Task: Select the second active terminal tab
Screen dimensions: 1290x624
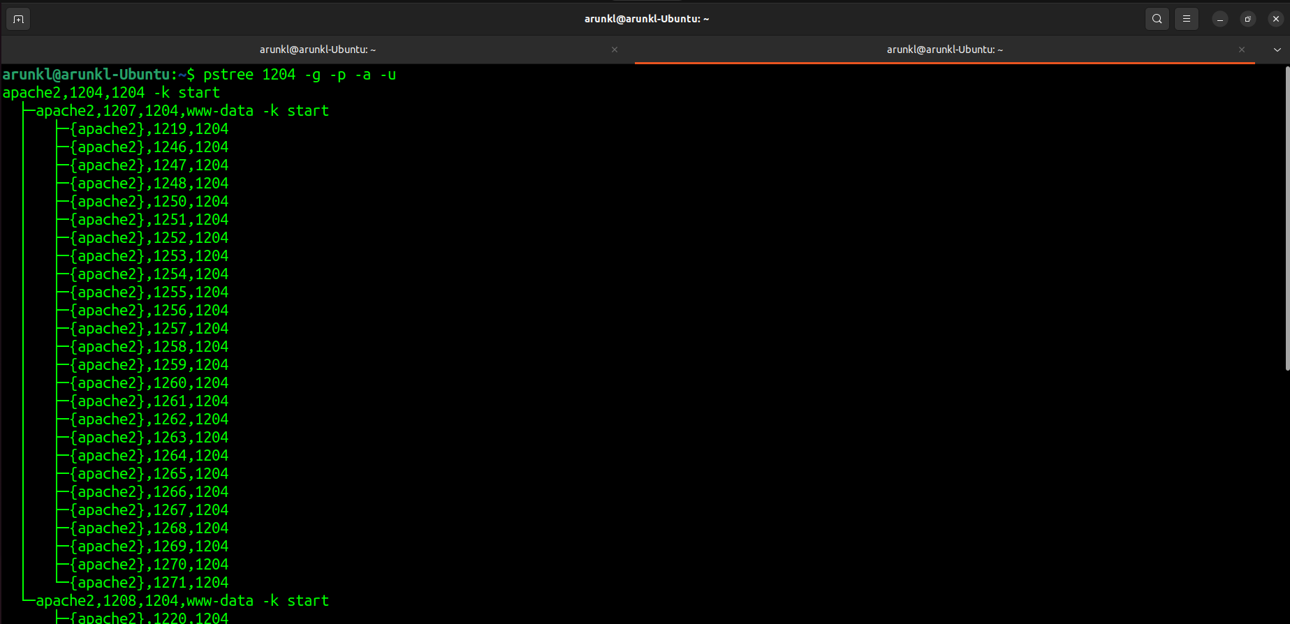Action: [945, 50]
